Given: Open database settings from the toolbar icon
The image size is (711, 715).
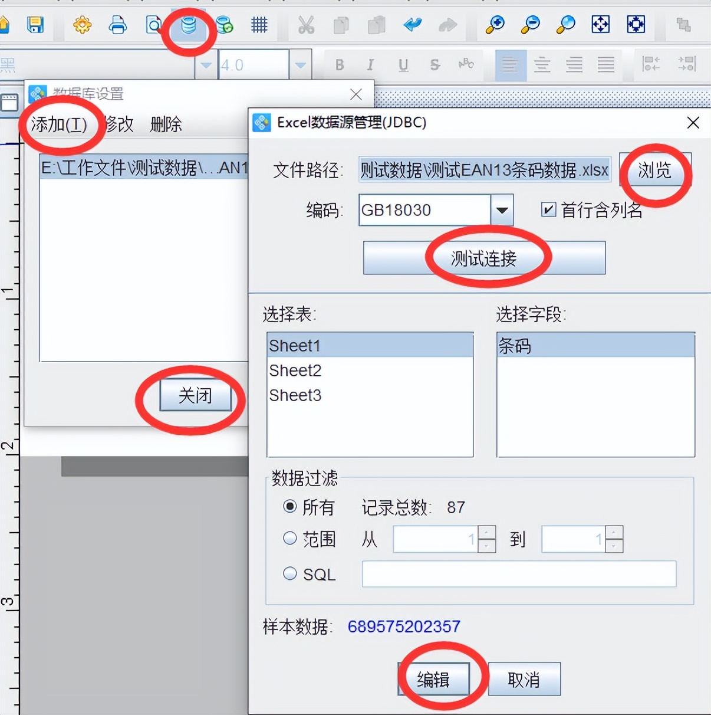Looking at the screenshot, I should 189,25.
